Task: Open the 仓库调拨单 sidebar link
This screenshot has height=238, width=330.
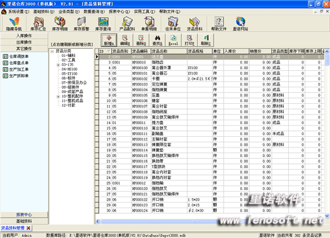Action: click(x=19, y=56)
